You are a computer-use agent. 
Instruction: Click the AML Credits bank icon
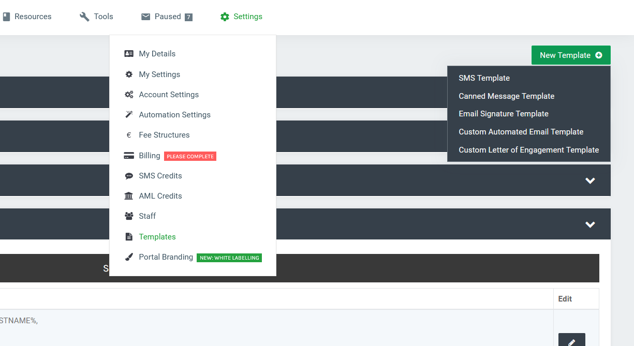(129, 196)
